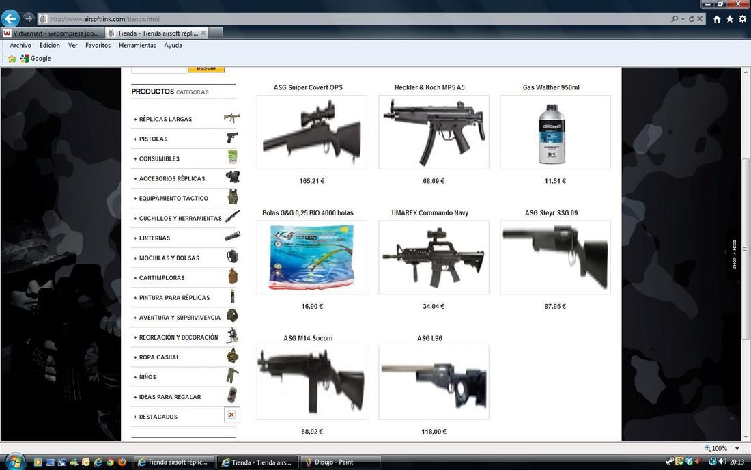Click the volume icon in system tray

click(x=722, y=461)
